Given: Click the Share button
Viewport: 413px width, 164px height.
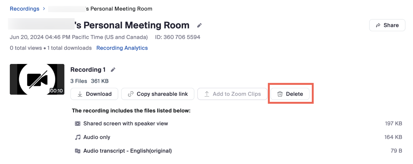Looking at the screenshot, I should tap(387, 25).
